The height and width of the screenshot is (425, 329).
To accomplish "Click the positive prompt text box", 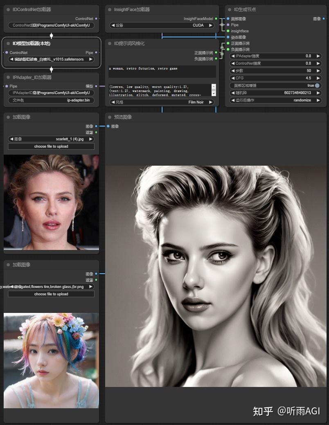I will point(162,71).
